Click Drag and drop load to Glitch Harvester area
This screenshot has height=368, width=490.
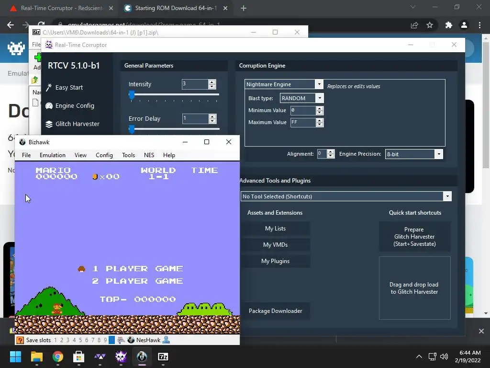pyautogui.click(x=415, y=288)
